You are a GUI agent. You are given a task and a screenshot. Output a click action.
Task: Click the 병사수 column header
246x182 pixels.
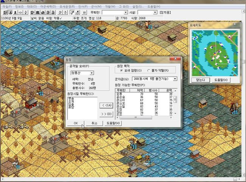click(x=151, y=90)
